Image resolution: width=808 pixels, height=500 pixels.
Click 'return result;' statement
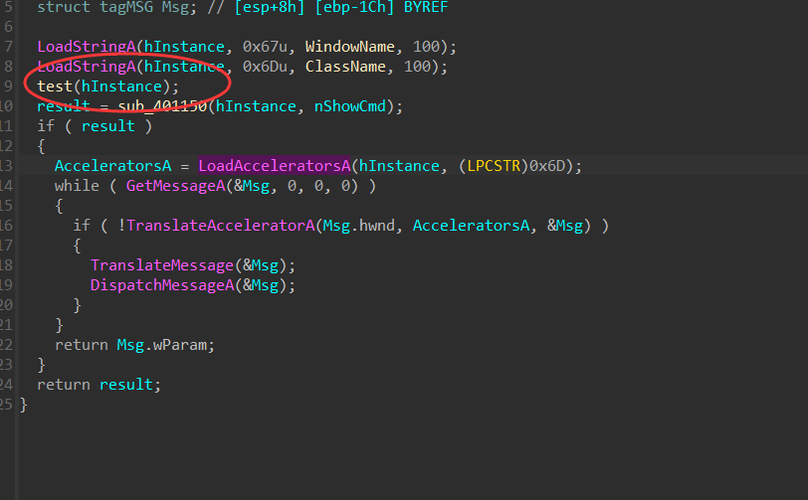[99, 385]
